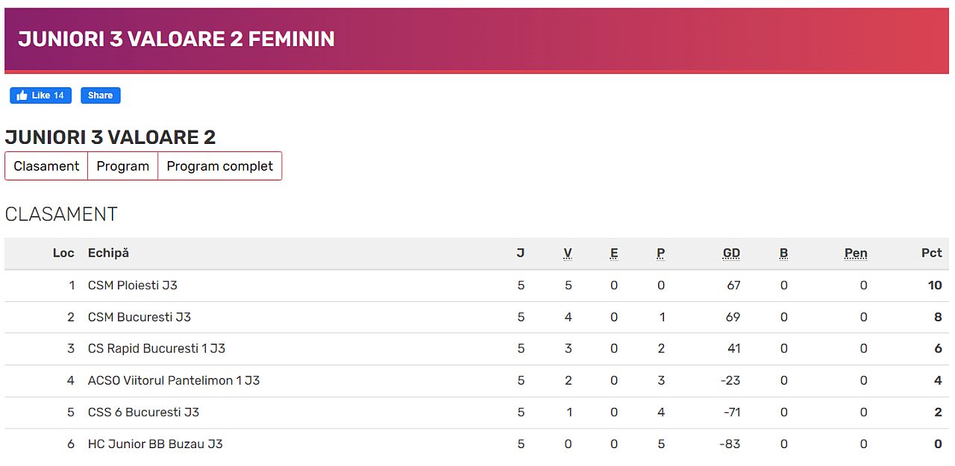Click the Pct column header
Image resolution: width=955 pixels, height=466 pixels.
[931, 253]
